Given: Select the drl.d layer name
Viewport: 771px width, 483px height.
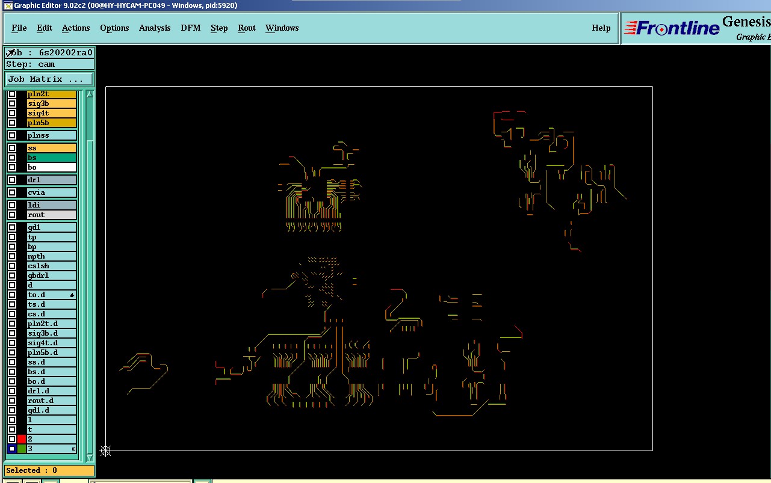Looking at the screenshot, I should point(52,391).
